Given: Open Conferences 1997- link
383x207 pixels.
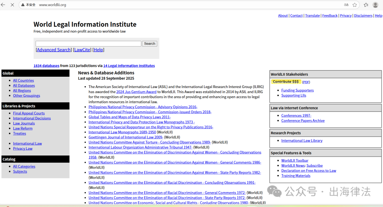Looking at the screenshot, I should [x=296, y=115].
